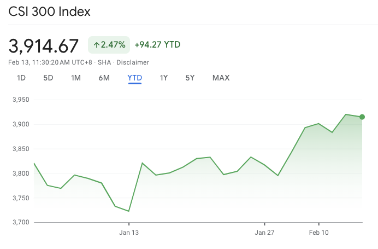Screen dimensions: 378x249
Task: Select the YTD range tab
Action: pyautogui.click(x=135, y=78)
